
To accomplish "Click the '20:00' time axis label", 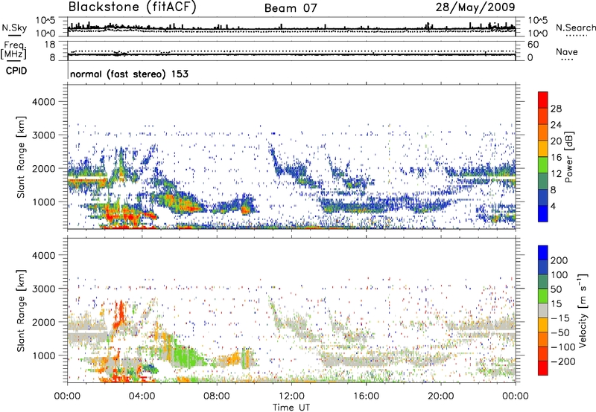I will tap(441, 396).
